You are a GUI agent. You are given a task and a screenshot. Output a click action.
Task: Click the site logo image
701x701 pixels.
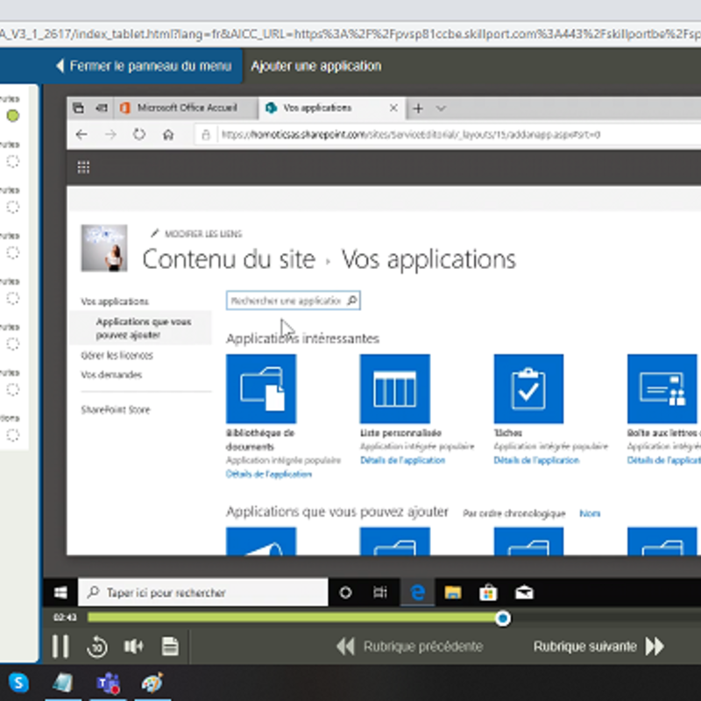[x=104, y=248]
